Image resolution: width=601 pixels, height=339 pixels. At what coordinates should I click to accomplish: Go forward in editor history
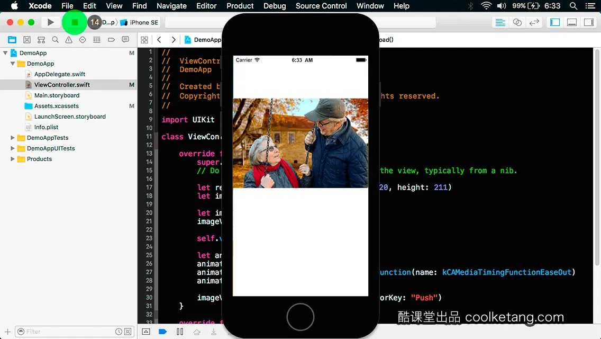pyautogui.click(x=174, y=40)
